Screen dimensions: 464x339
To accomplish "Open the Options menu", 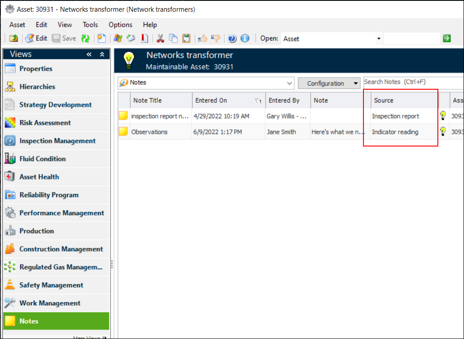I will (120, 25).
